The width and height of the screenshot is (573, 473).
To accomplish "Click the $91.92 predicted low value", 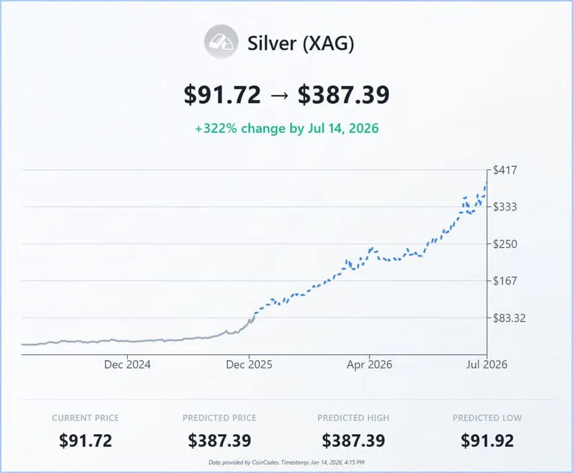I will coord(487,440).
